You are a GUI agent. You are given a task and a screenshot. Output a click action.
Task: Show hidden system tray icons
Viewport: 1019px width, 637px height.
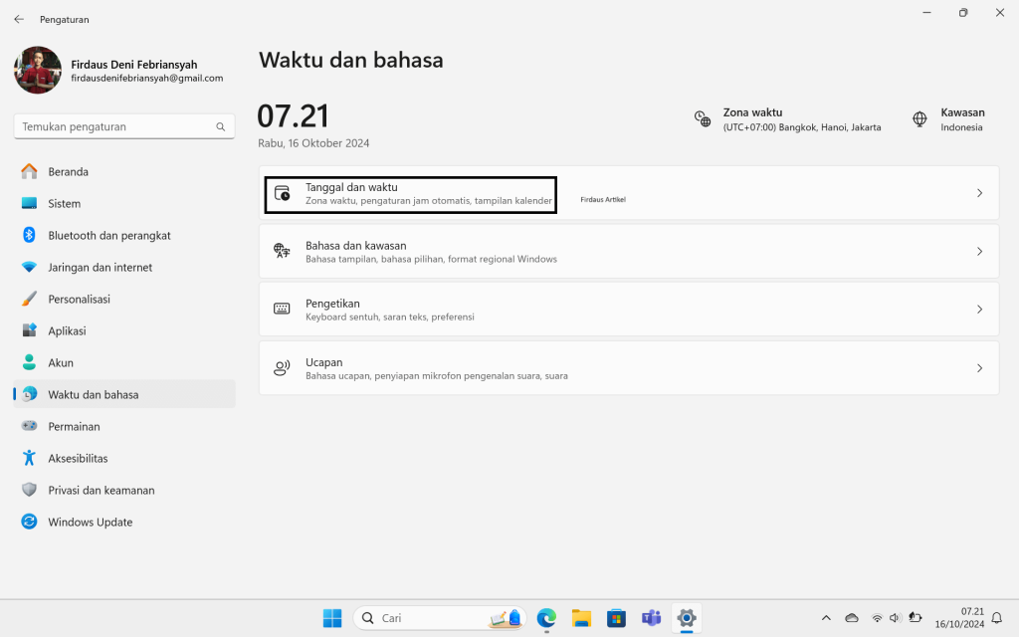(x=825, y=618)
